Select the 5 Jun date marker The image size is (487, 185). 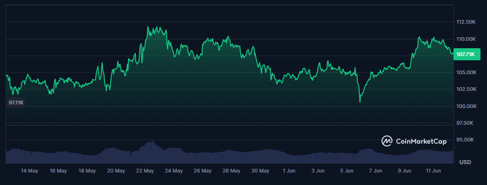pyautogui.click(x=347, y=171)
